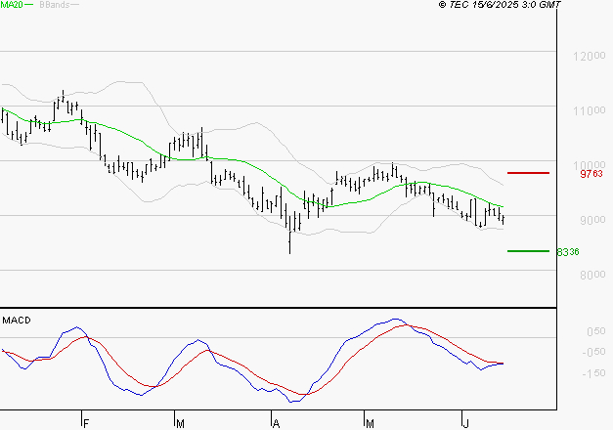Select the F month marker on time axis
This screenshot has width=613, height=430.
point(86,423)
